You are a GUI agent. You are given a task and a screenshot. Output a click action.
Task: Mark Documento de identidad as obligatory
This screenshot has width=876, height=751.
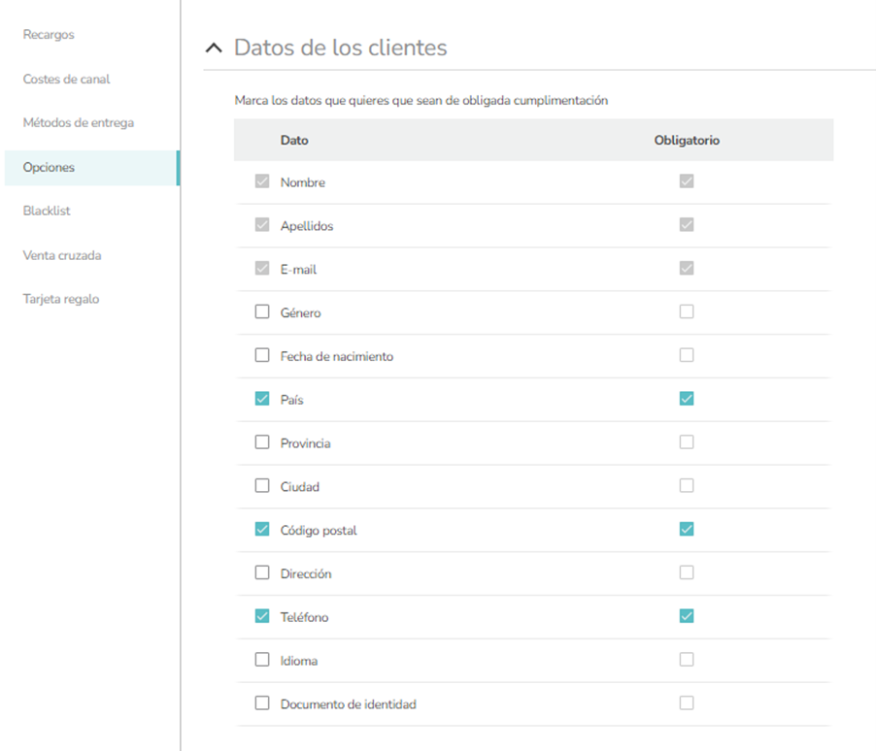687,703
